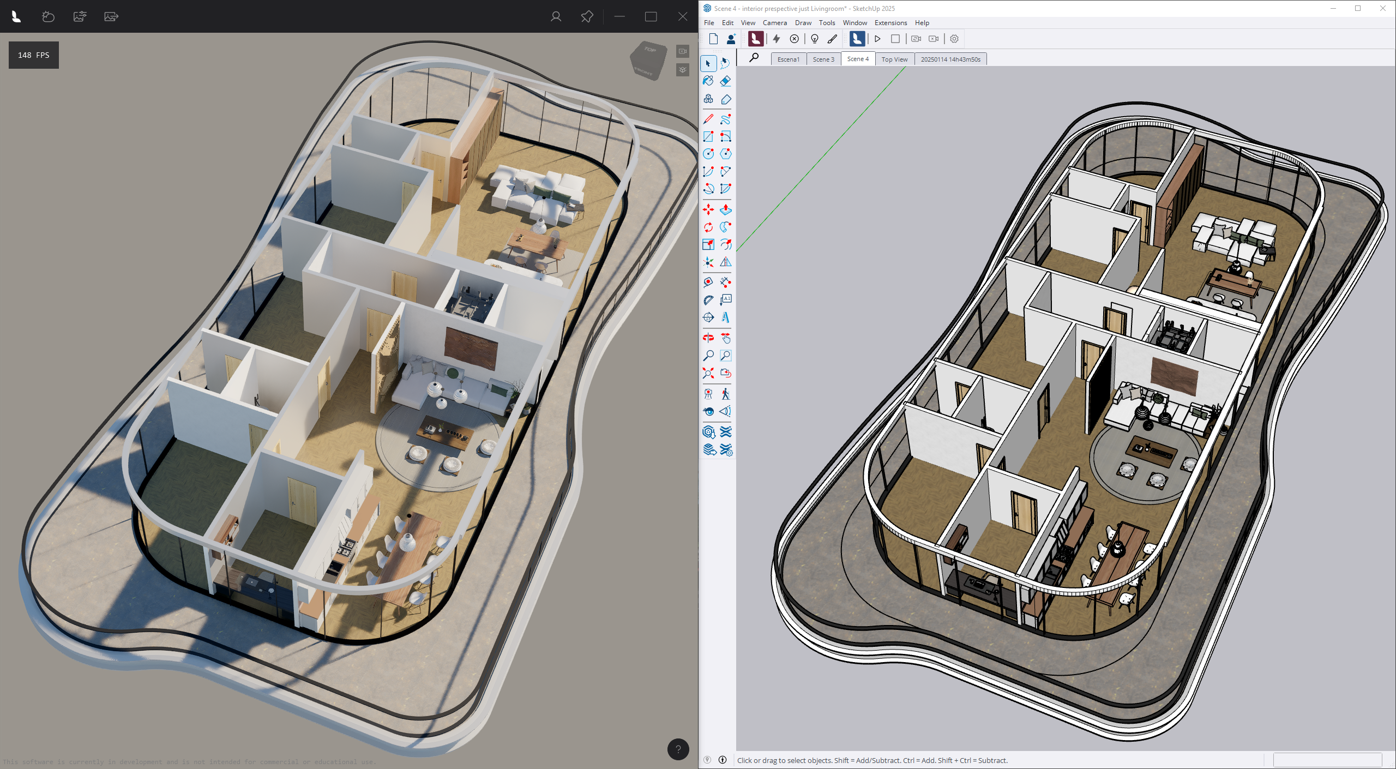Toggle the camera view icon in renderer
Image resolution: width=1396 pixels, height=769 pixels.
pyautogui.click(x=683, y=51)
